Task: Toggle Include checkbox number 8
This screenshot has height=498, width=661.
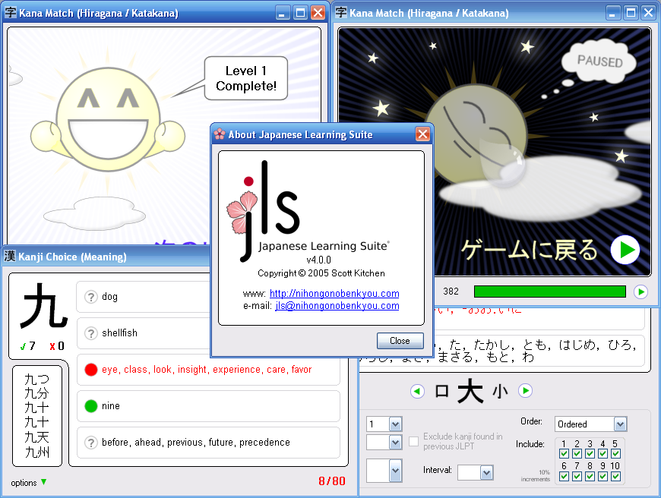Action: tap(590, 476)
